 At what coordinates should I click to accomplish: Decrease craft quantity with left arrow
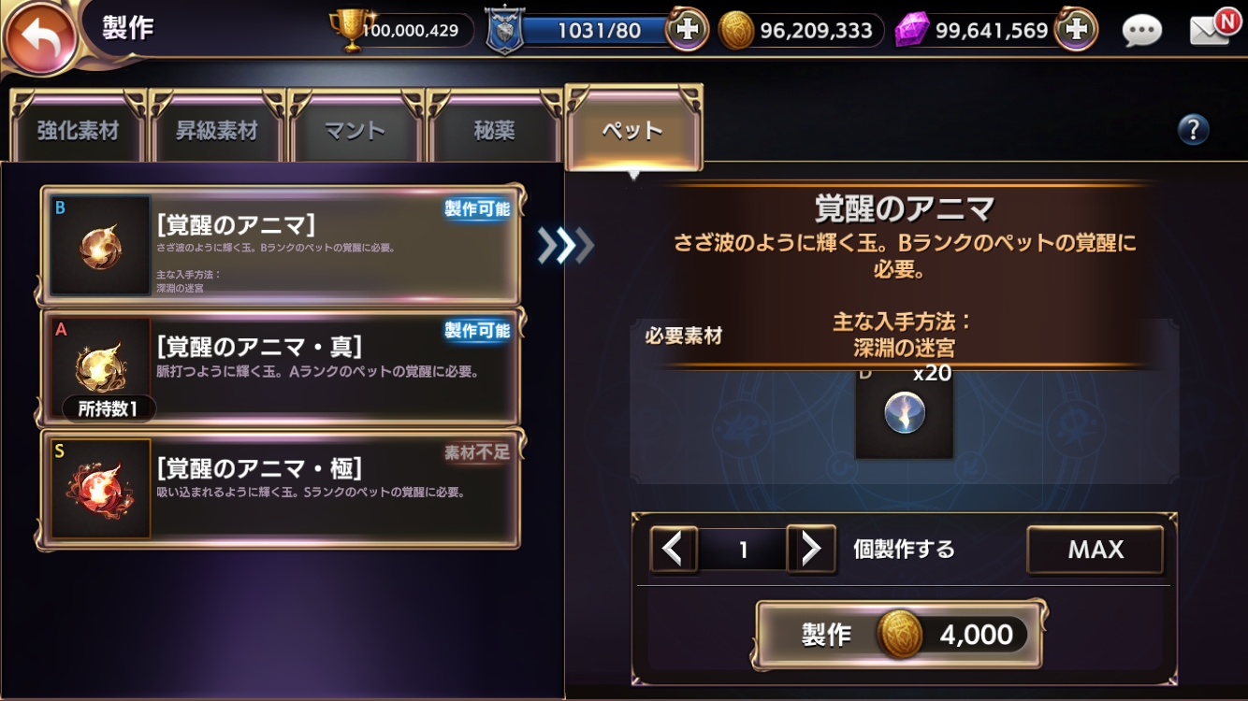tap(674, 549)
